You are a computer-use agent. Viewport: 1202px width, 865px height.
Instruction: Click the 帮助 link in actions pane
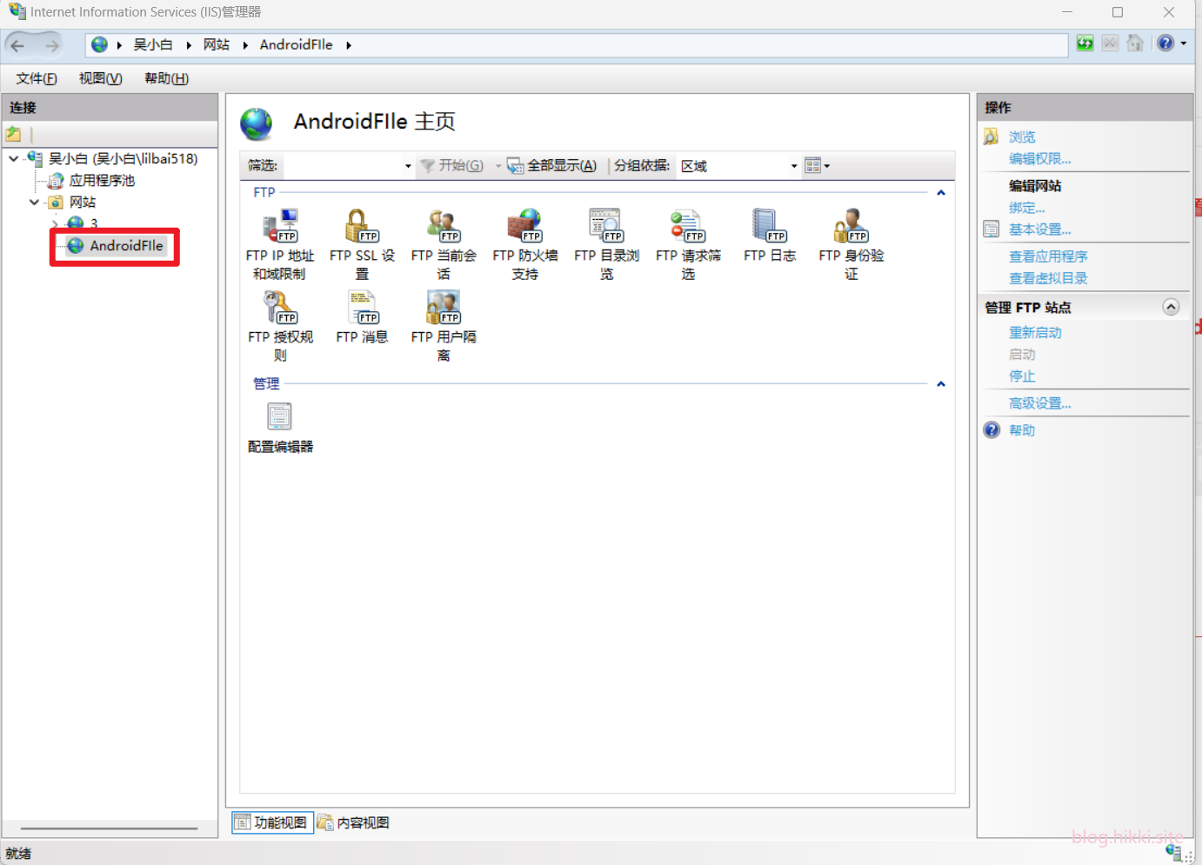click(x=1022, y=430)
